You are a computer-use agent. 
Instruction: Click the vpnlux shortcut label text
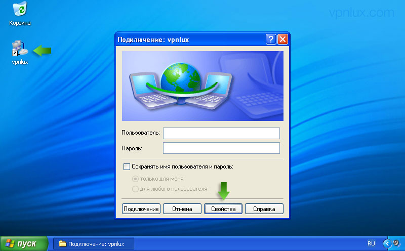20,62
